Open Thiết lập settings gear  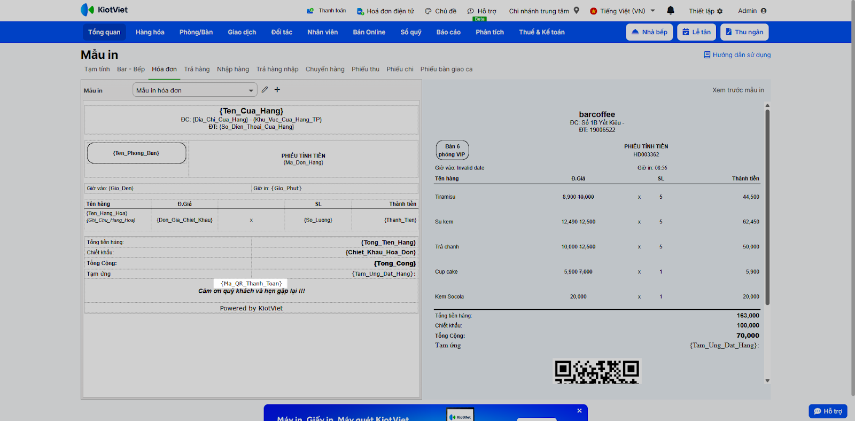705,11
